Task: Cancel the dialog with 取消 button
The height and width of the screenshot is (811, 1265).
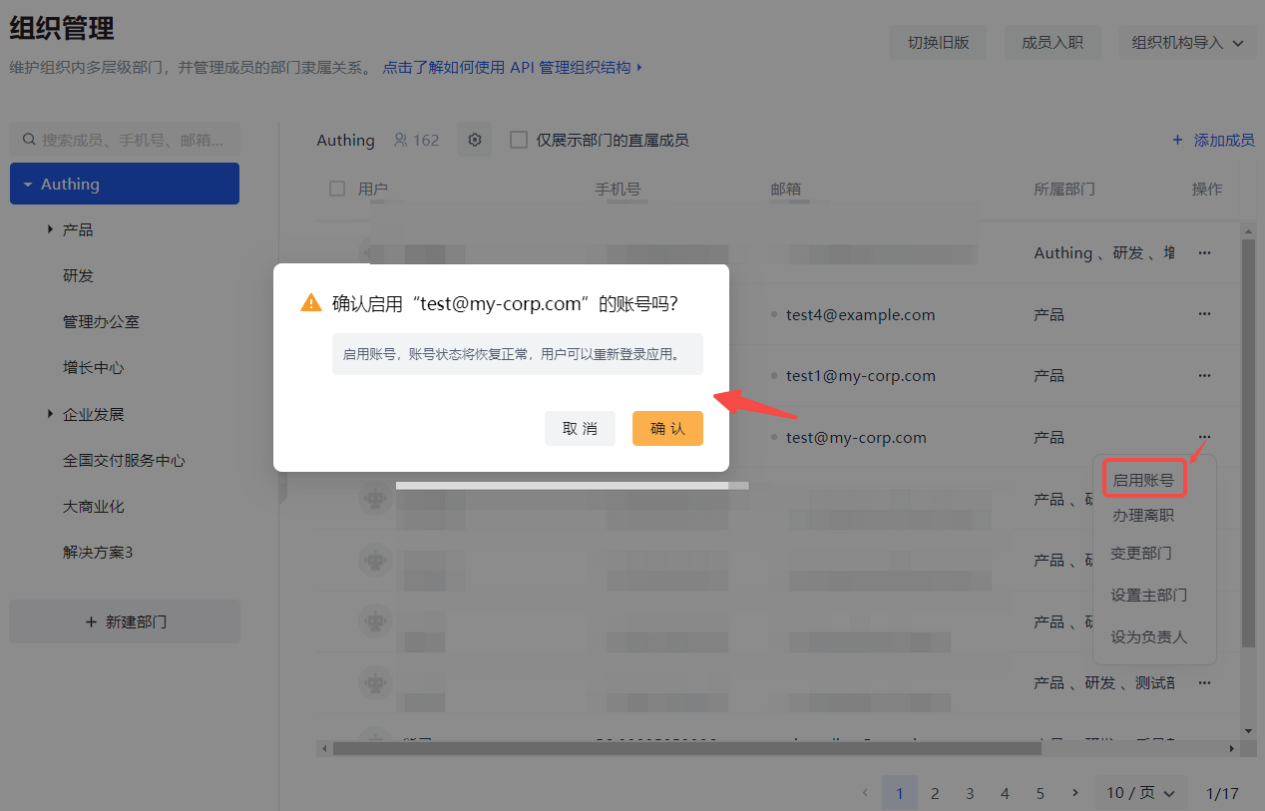Action: (x=580, y=429)
